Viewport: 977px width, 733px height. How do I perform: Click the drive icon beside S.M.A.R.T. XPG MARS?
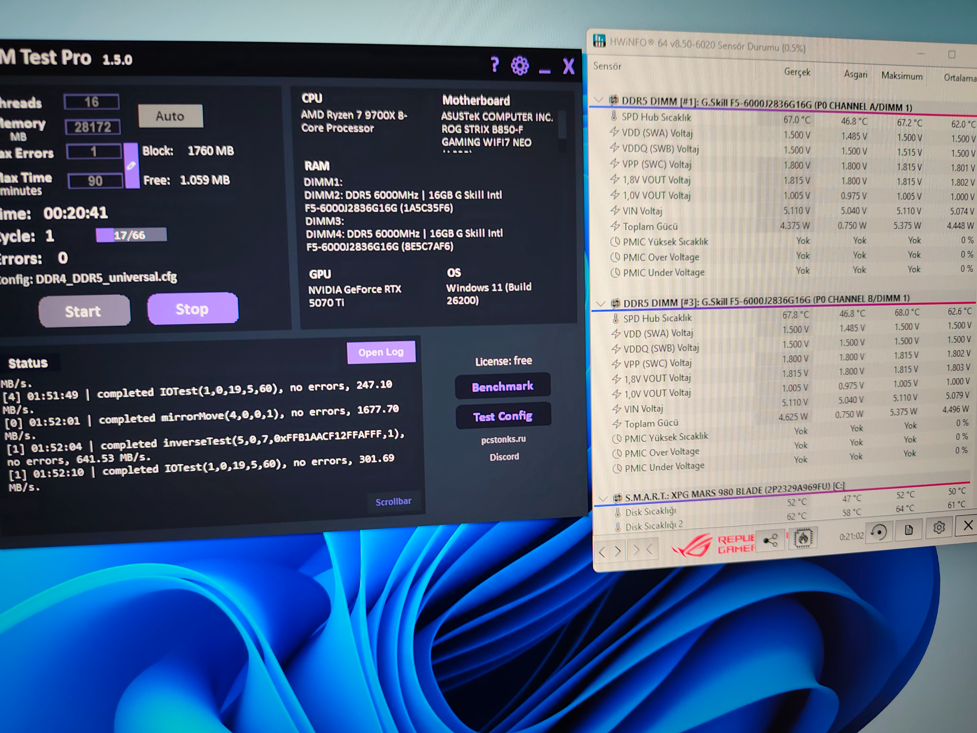click(617, 497)
